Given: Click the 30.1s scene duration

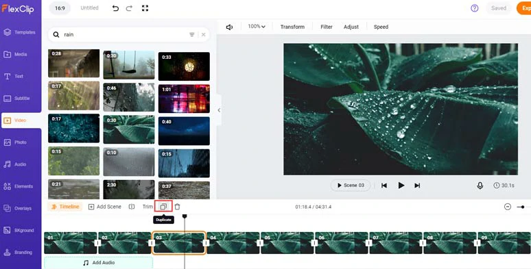Looking at the screenshot, I should 504,185.
